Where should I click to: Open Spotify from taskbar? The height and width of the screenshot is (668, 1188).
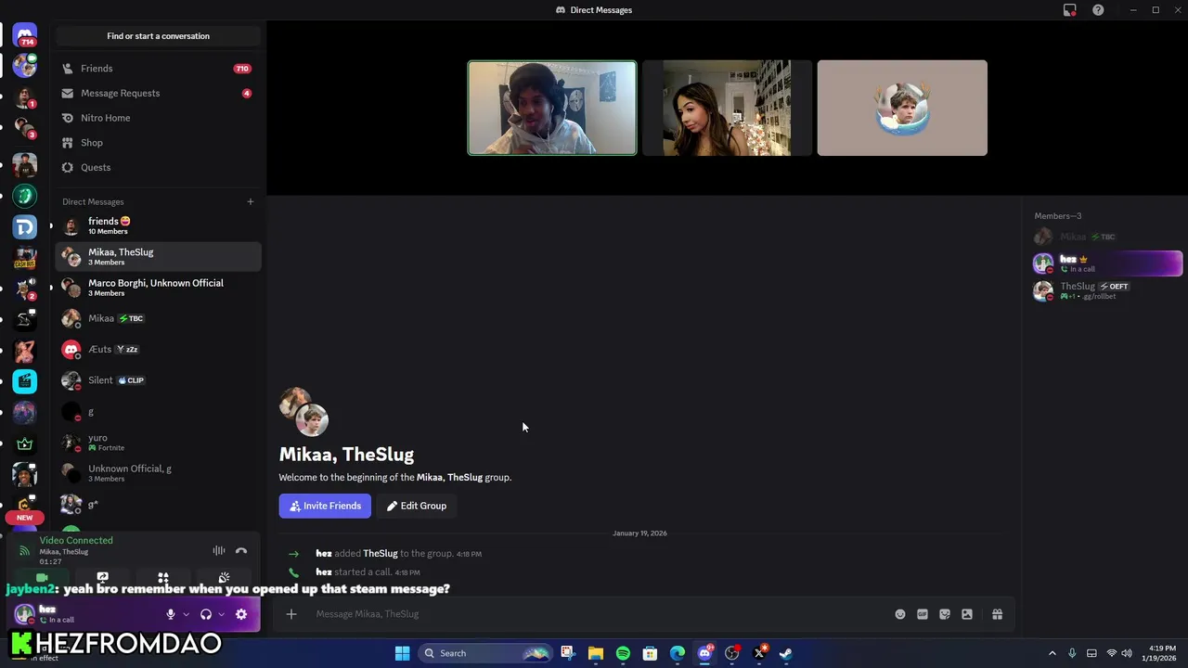click(623, 653)
